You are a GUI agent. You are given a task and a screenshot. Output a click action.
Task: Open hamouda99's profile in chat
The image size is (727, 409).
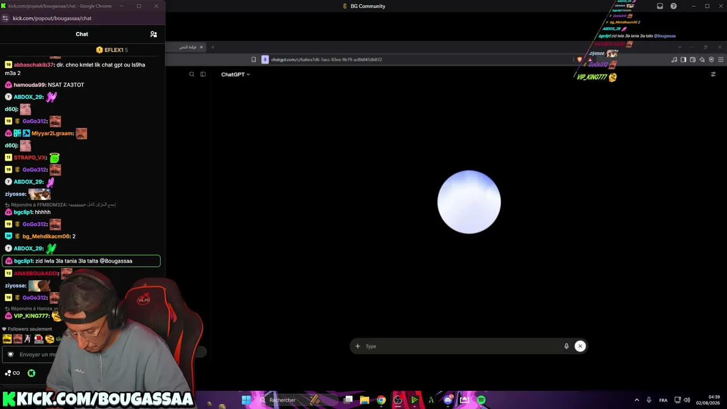(x=30, y=85)
